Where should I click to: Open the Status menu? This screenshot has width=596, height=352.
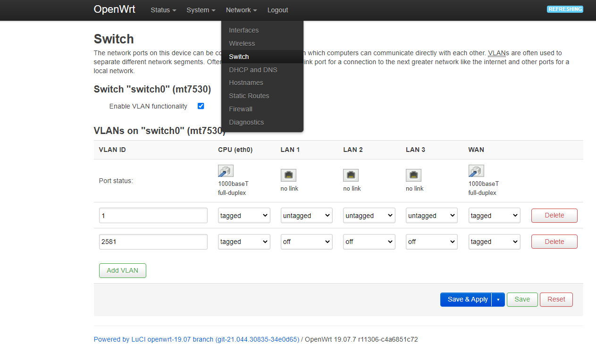[x=163, y=10]
